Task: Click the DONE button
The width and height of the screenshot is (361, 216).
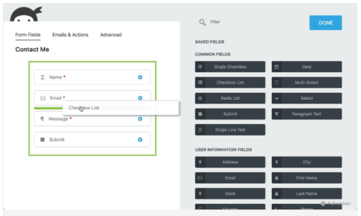Action: (325, 23)
